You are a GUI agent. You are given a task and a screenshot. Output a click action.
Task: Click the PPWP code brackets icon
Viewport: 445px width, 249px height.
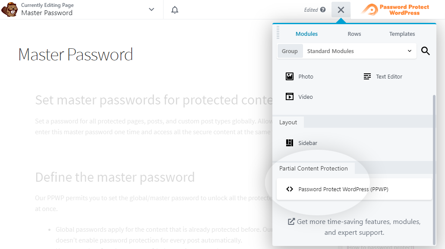click(290, 189)
